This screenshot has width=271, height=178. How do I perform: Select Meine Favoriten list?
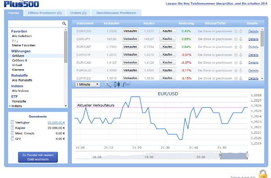click(23, 45)
